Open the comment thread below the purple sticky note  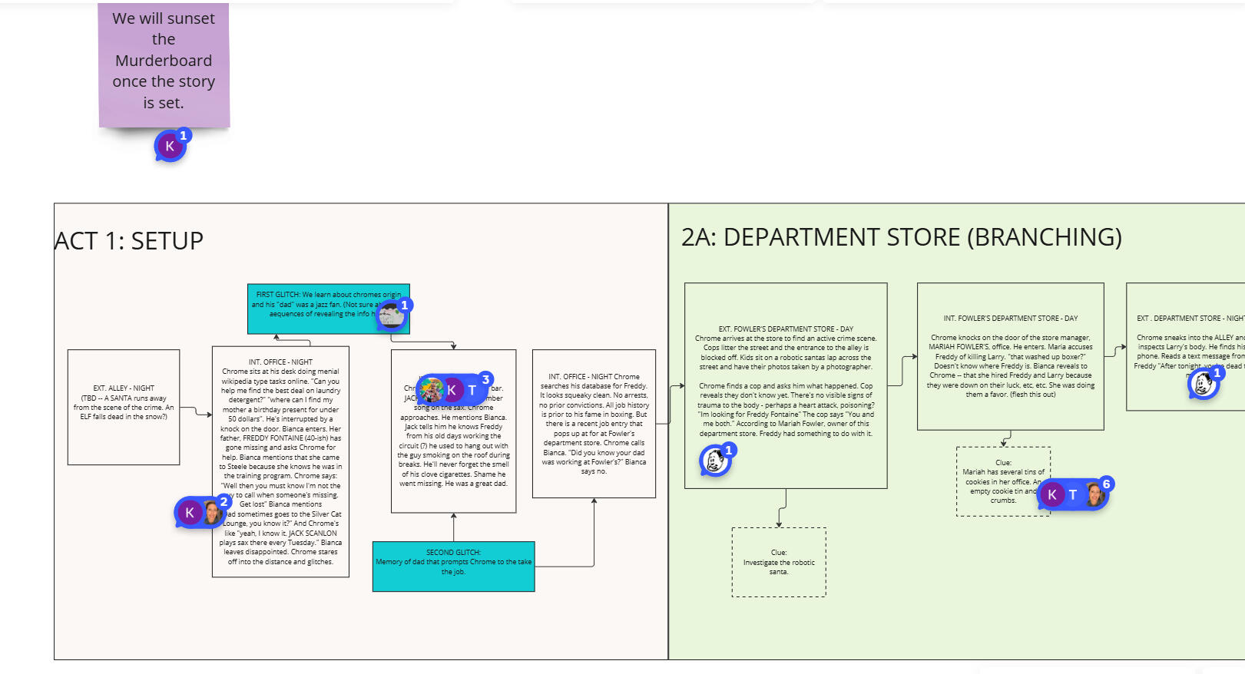tap(171, 146)
